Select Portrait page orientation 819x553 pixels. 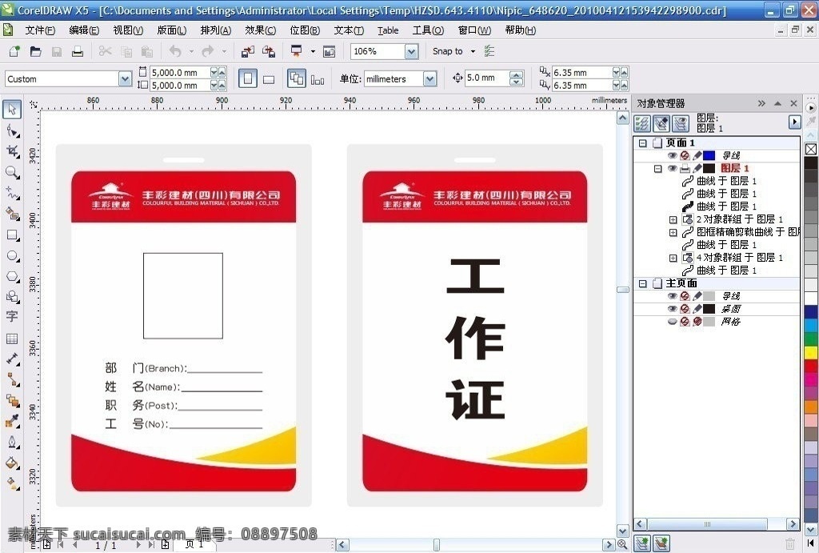coord(248,79)
